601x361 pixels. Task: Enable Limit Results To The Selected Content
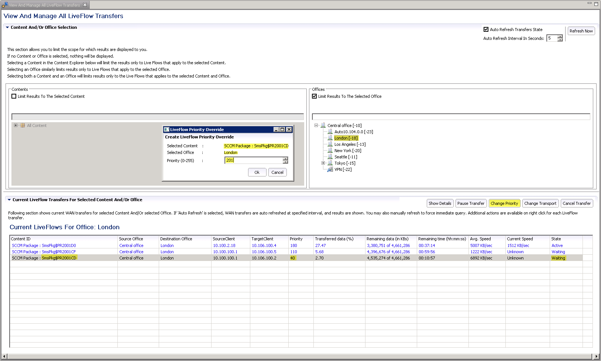tap(14, 96)
